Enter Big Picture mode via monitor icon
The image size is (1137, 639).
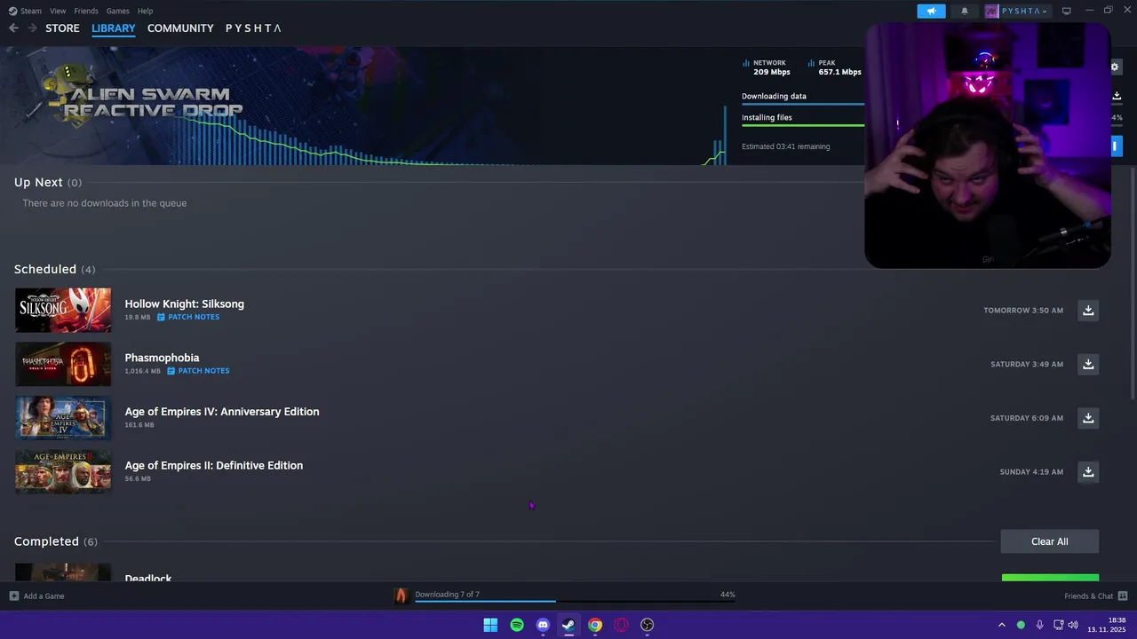(x=1067, y=11)
